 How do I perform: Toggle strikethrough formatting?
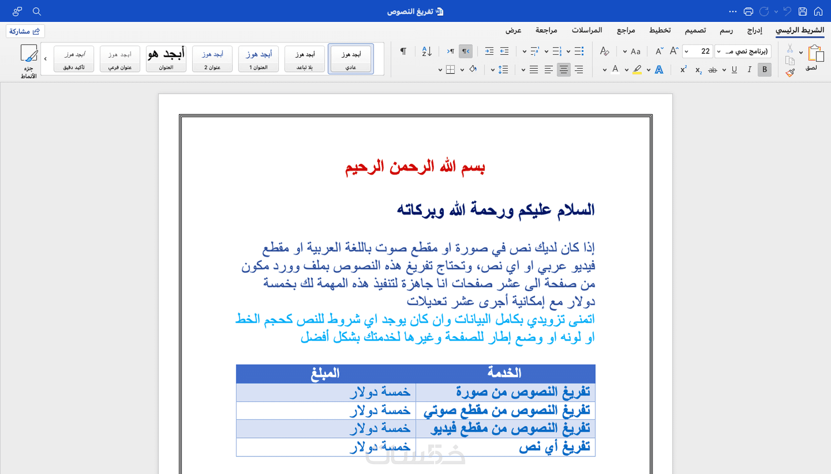pos(713,70)
